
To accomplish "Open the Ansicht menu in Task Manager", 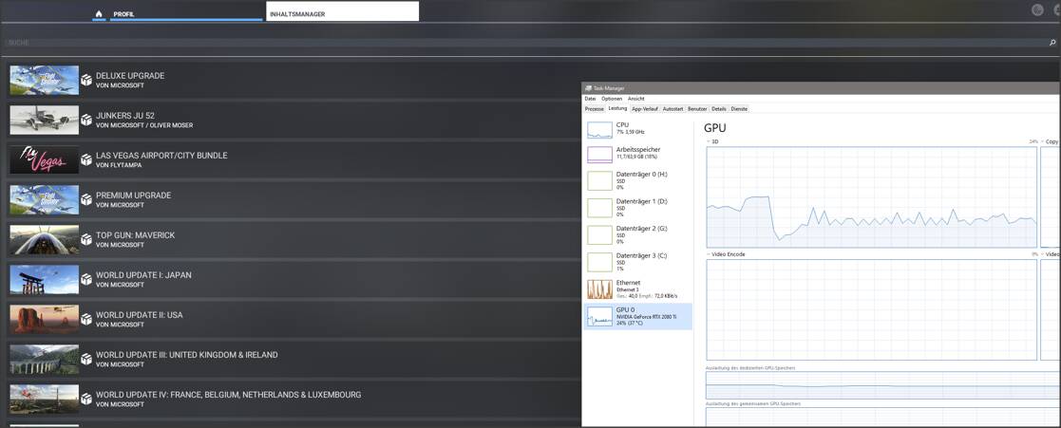I will (x=636, y=99).
